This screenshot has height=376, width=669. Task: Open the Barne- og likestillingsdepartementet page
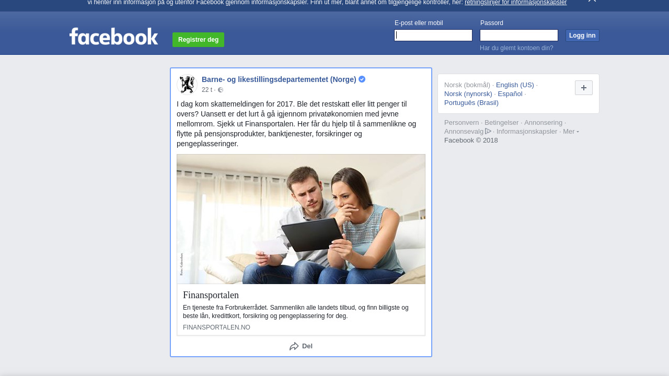pos(279,79)
